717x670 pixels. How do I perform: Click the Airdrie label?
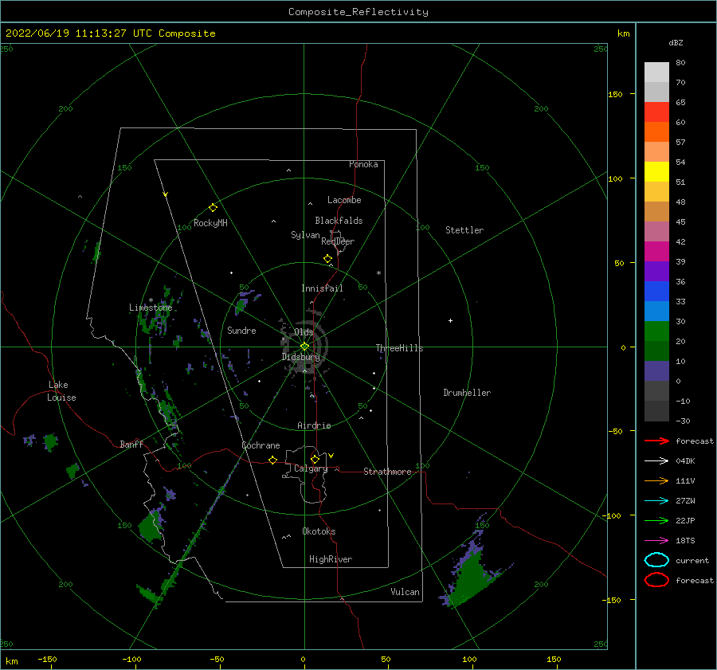tap(314, 425)
